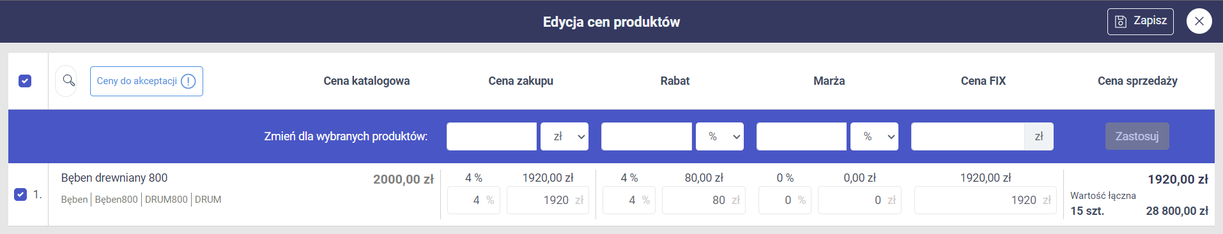Click the bulk Cena zakupu value field
This screenshot has width=1223, height=234.
point(491,136)
